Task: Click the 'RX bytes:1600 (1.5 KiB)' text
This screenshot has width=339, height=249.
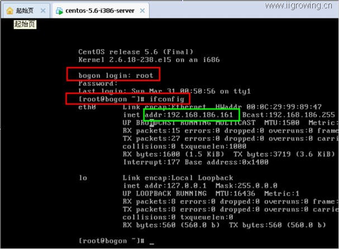Action: [x=173, y=154]
